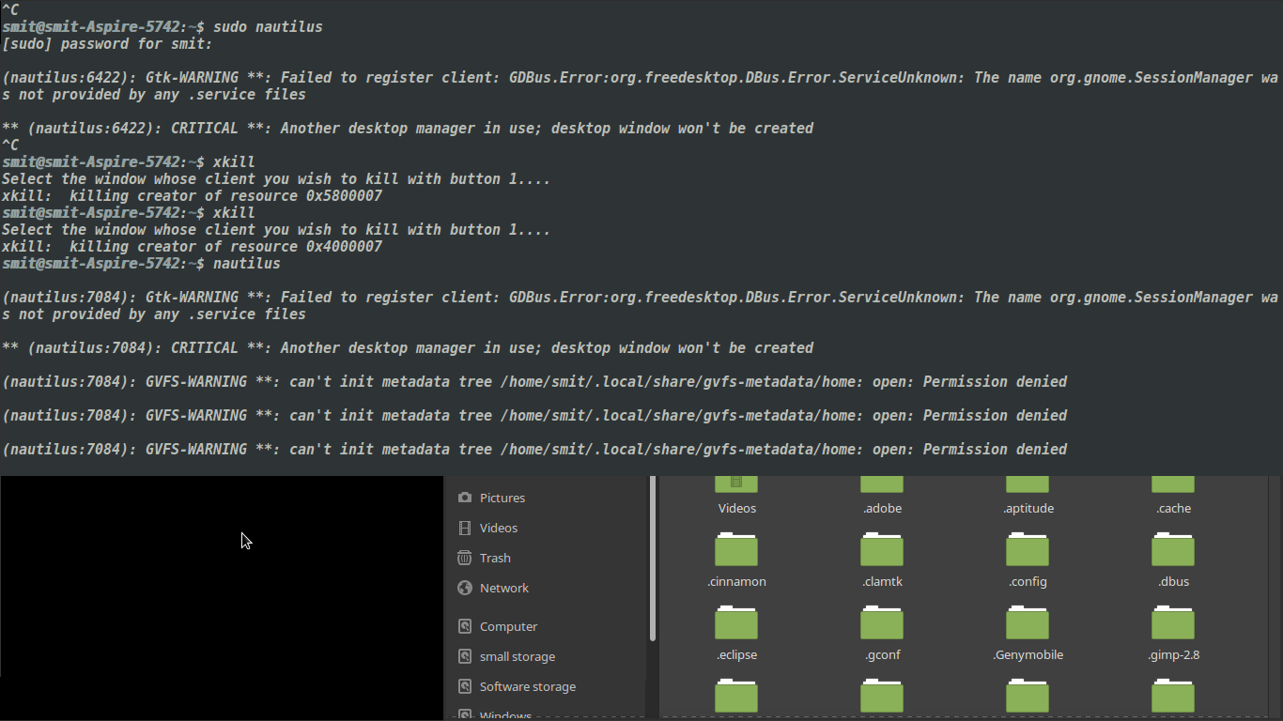Click the .gconf folder

pos(882,623)
